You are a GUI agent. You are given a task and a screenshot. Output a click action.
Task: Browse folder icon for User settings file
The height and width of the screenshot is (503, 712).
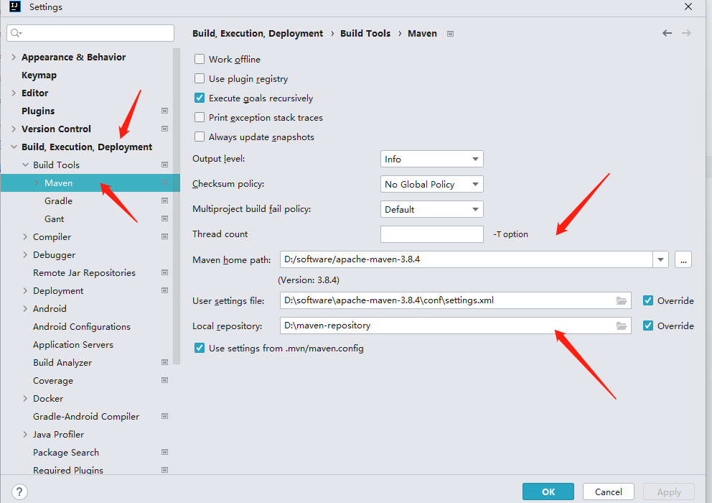pyautogui.click(x=621, y=300)
